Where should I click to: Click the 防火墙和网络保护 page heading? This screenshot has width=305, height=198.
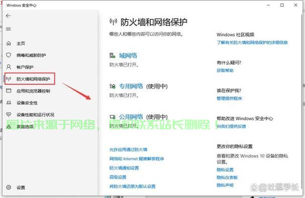tap(154, 22)
